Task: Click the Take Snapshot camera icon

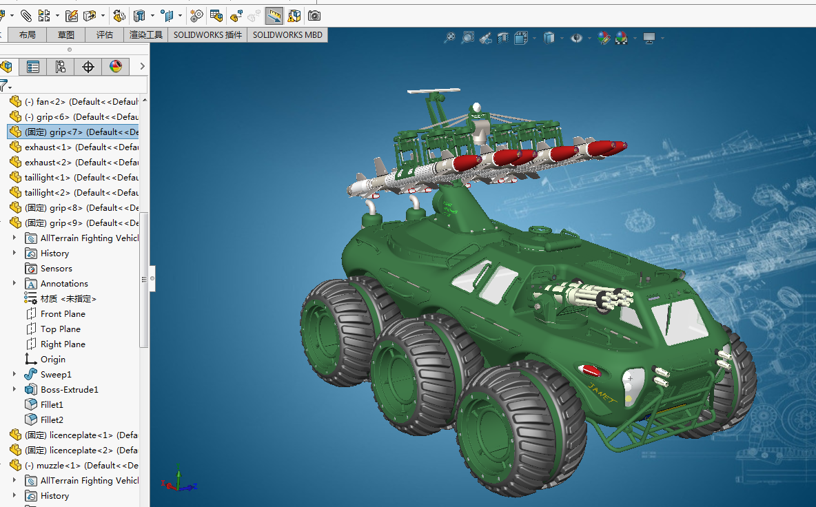Action: coord(314,16)
